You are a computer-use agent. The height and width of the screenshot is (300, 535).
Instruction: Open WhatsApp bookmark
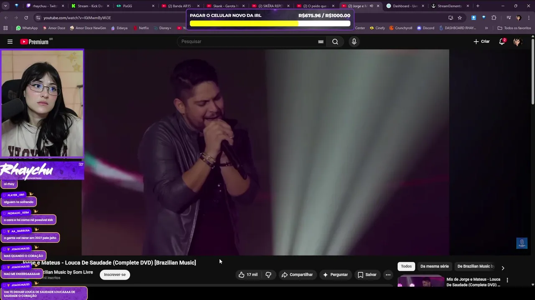pos(27,28)
